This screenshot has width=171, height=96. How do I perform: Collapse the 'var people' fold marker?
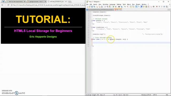click(92, 21)
